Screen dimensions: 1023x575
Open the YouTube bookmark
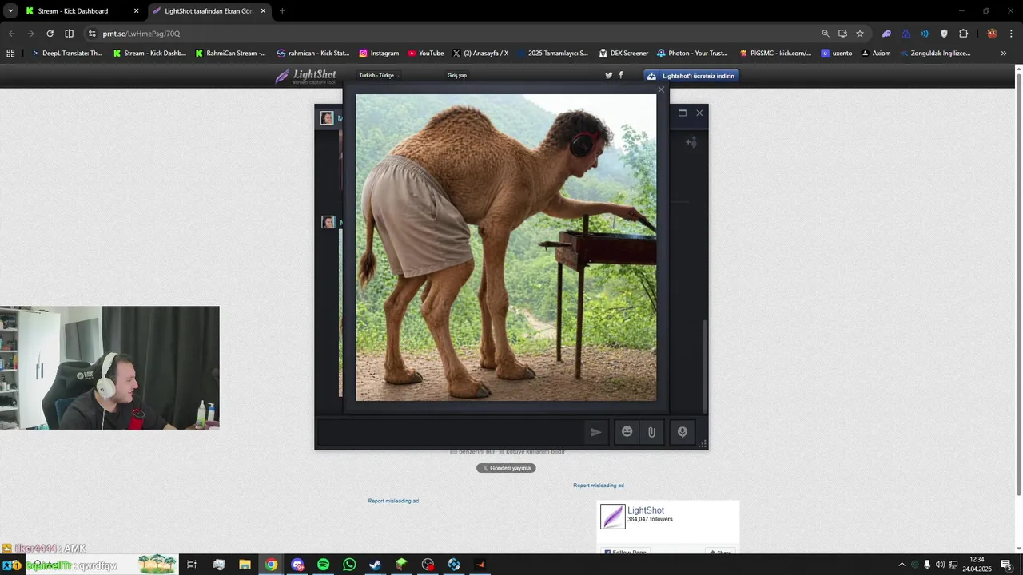click(x=426, y=54)
